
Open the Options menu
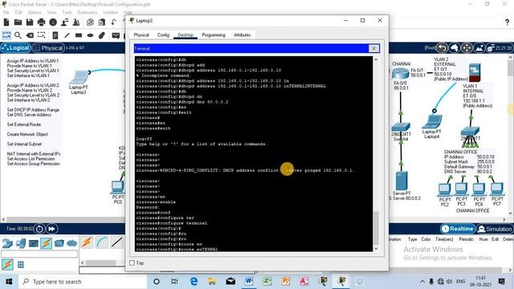tap(35, 12)
